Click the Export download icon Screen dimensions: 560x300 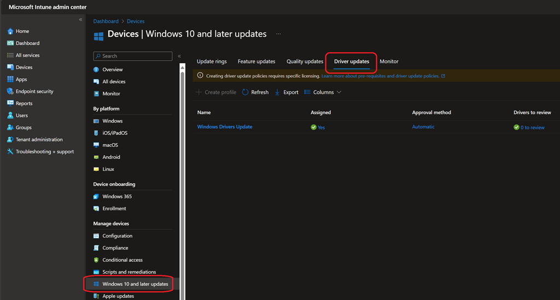[x=277, y=93]
